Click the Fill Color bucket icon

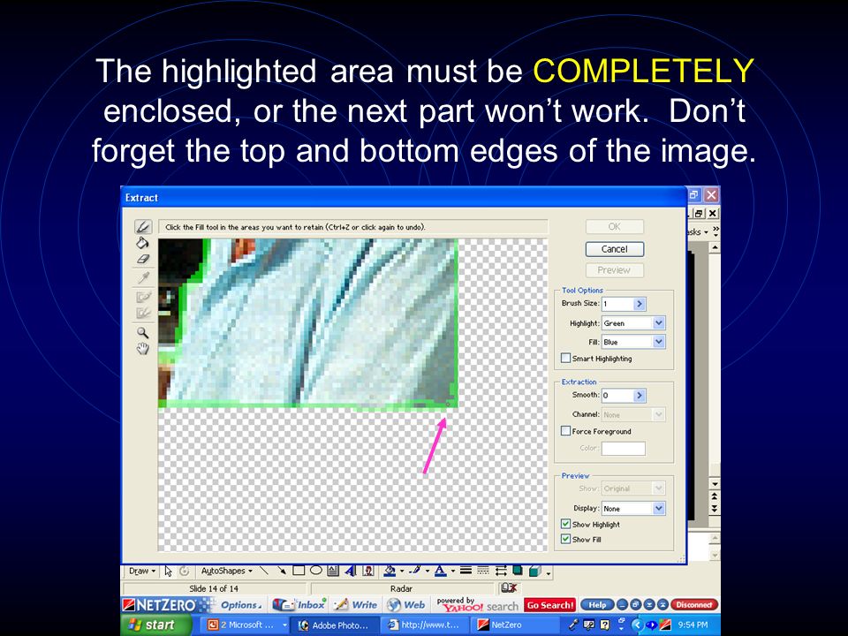(x=390, y=571)
